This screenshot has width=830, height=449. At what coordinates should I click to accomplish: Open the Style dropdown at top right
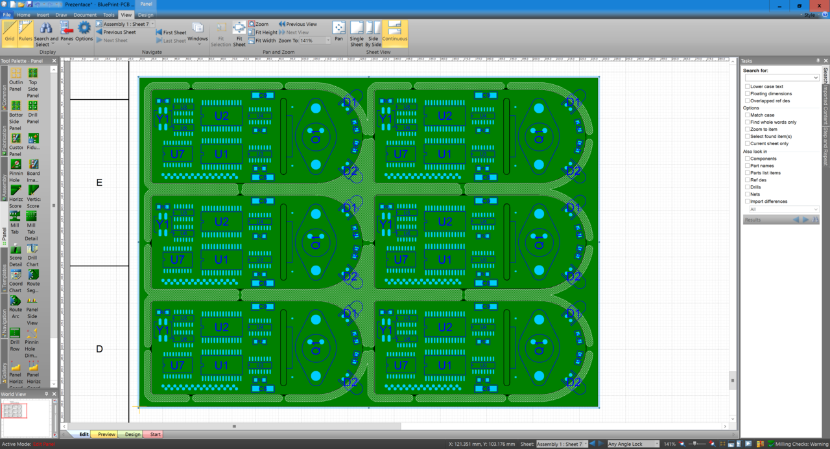(811, 15)
